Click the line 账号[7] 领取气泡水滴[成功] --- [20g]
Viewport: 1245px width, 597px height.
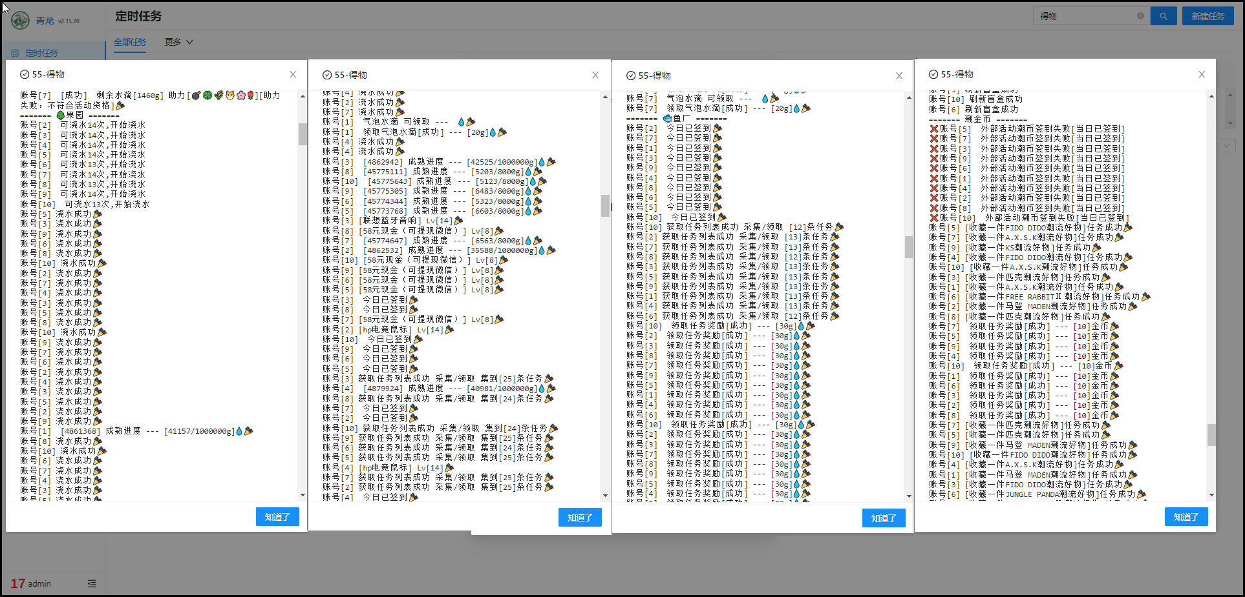[x=718, y=108]
